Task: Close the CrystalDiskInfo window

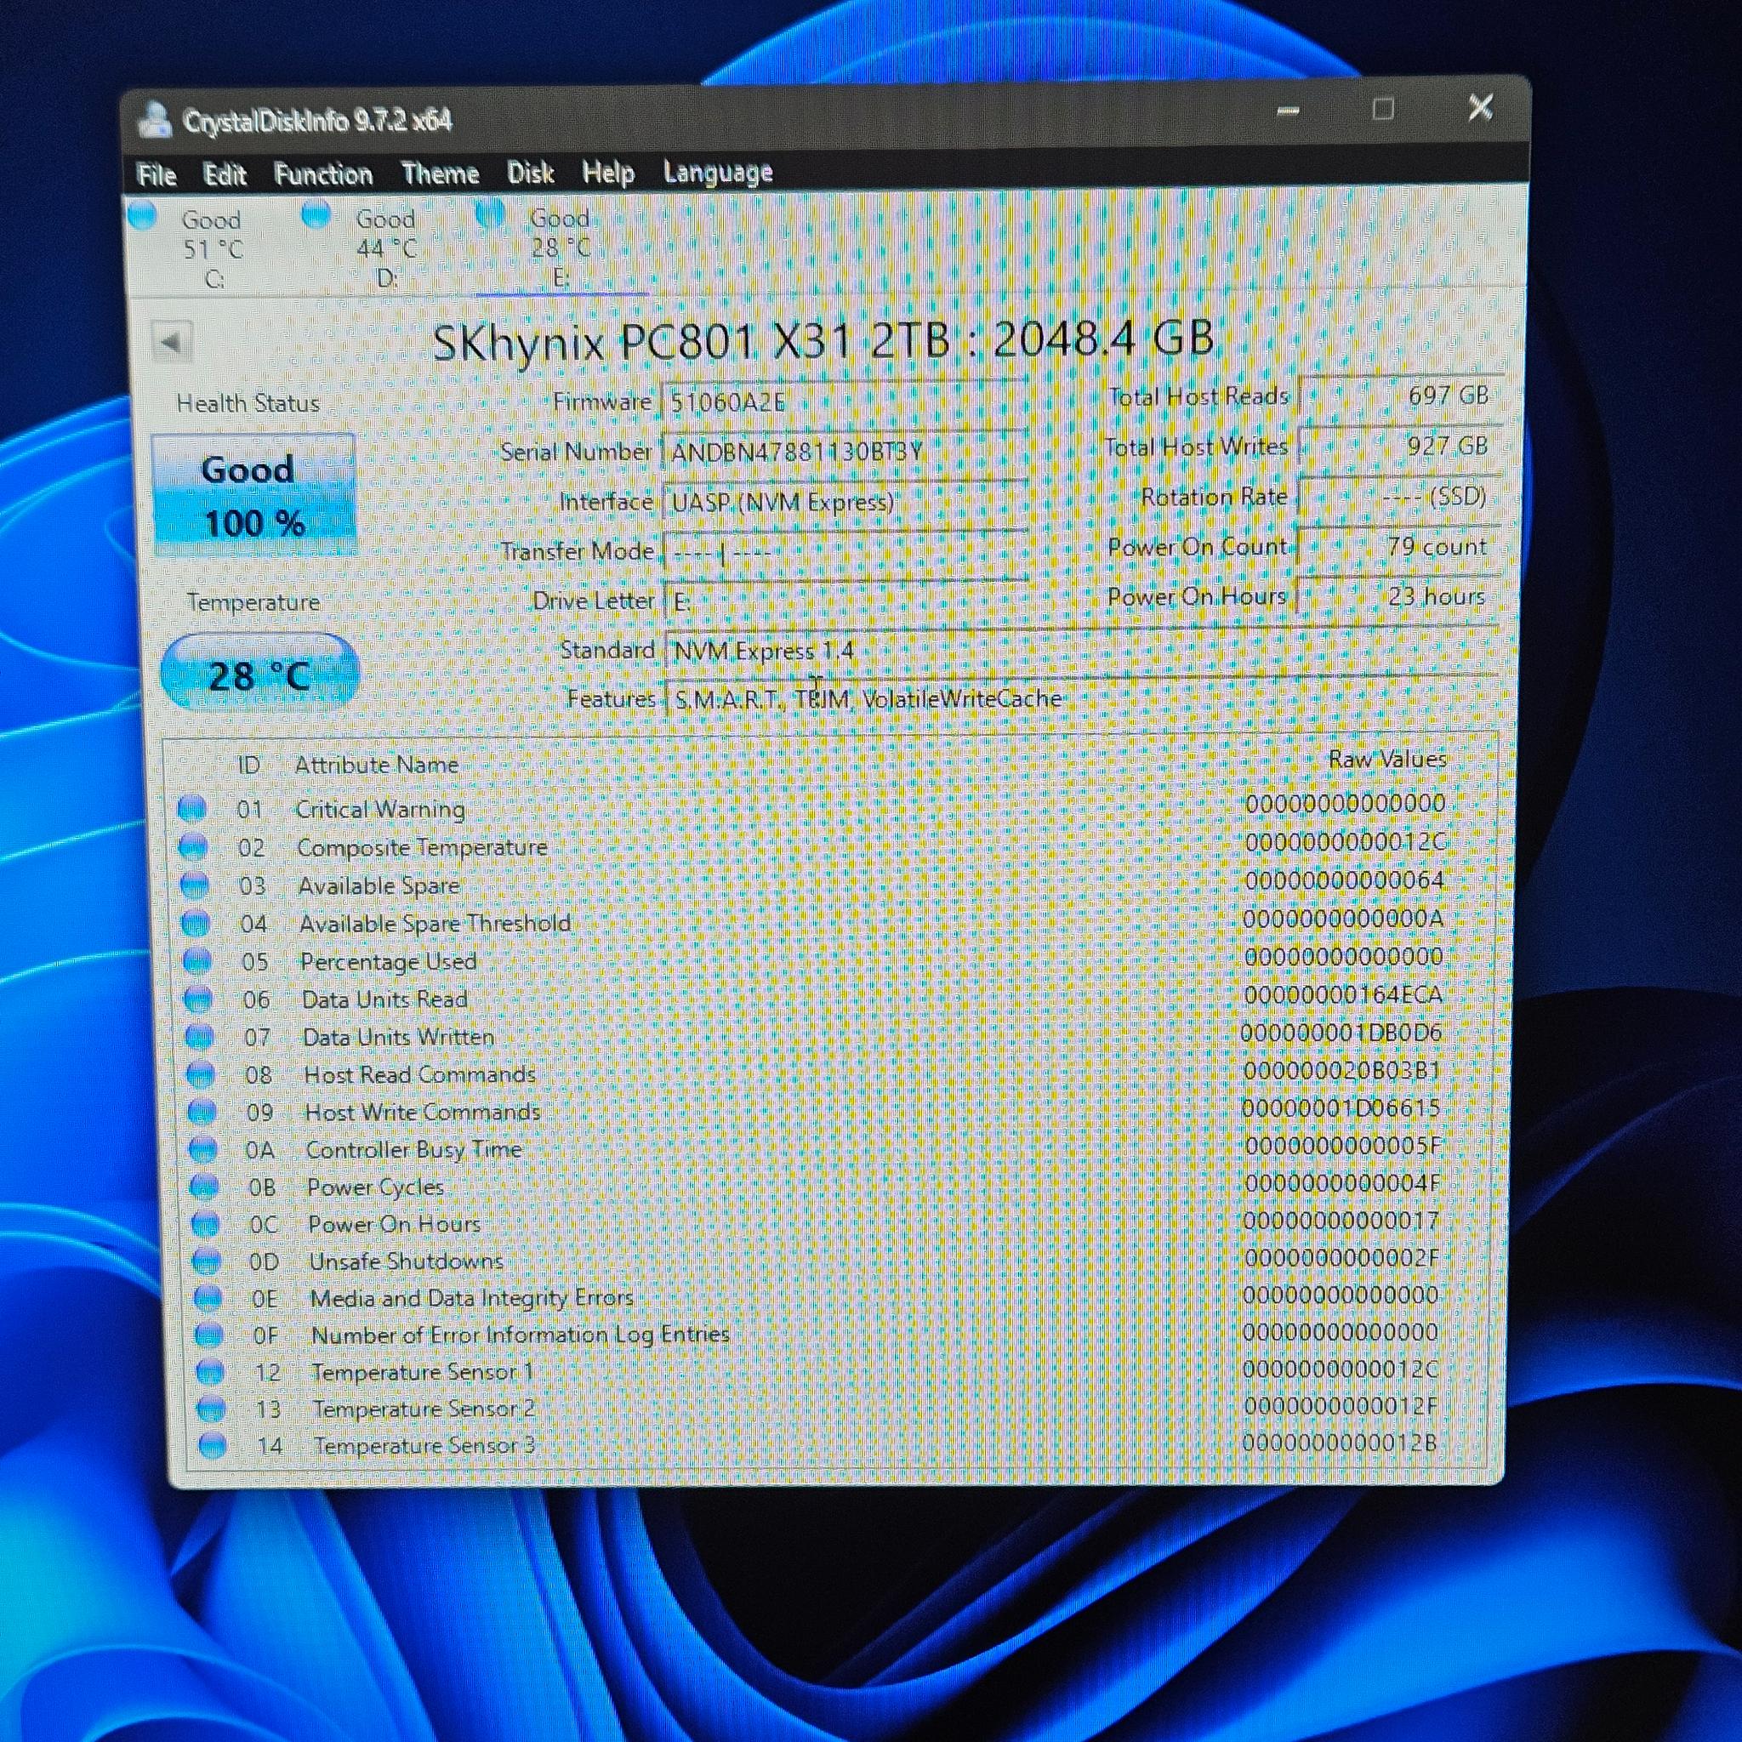Action: click(x=1480, y=107)
